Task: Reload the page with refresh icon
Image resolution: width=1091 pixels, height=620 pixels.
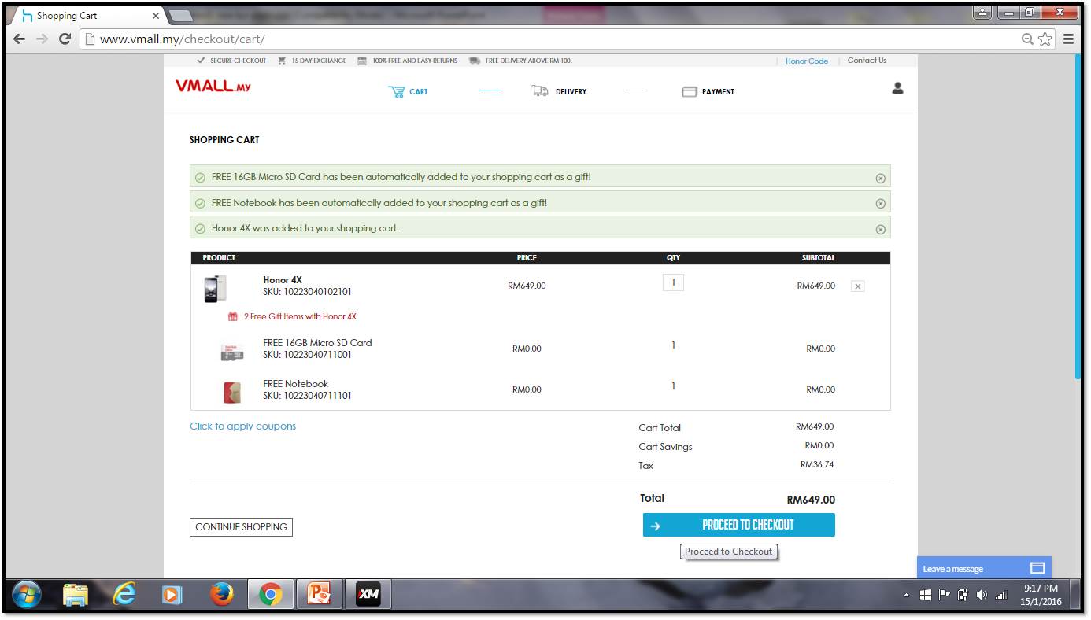Action: [65, 39]
